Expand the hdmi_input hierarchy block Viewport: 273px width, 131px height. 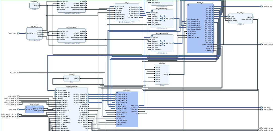click(117, 93)
